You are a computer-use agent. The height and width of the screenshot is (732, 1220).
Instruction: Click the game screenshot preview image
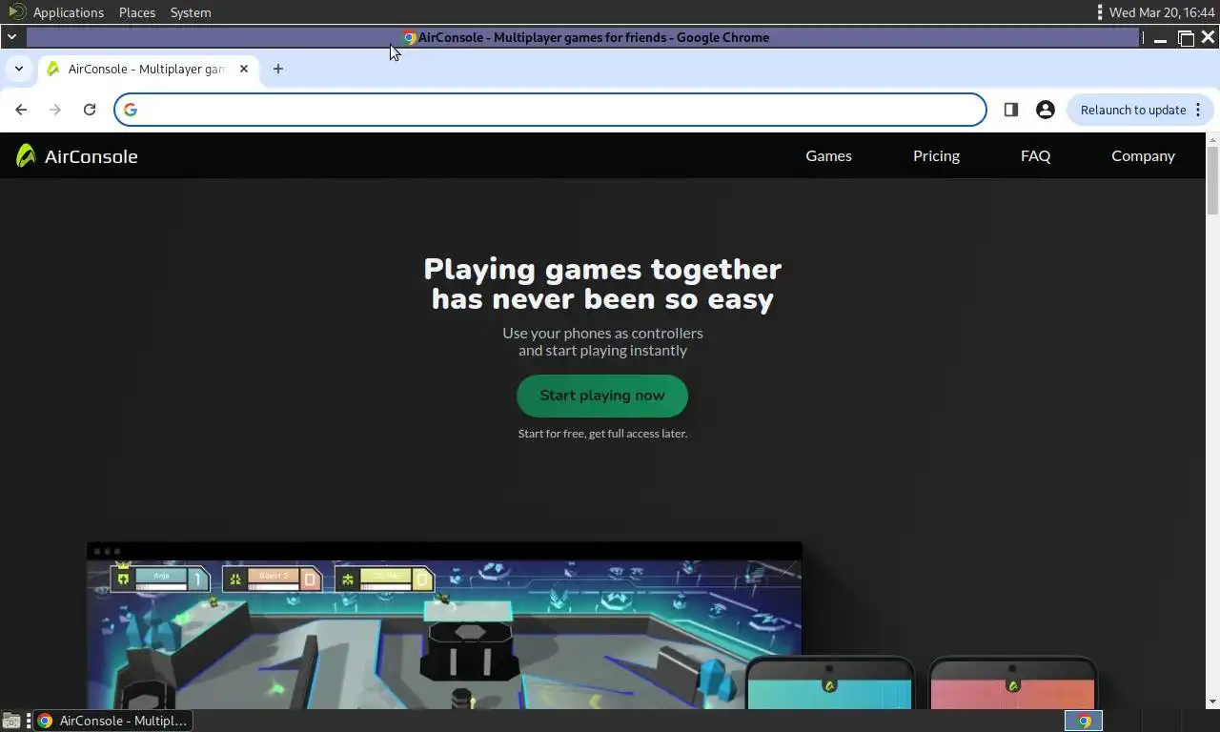tap(444, 625)
